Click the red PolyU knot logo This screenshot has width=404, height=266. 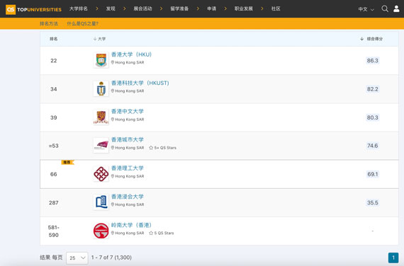coord(101,174)
